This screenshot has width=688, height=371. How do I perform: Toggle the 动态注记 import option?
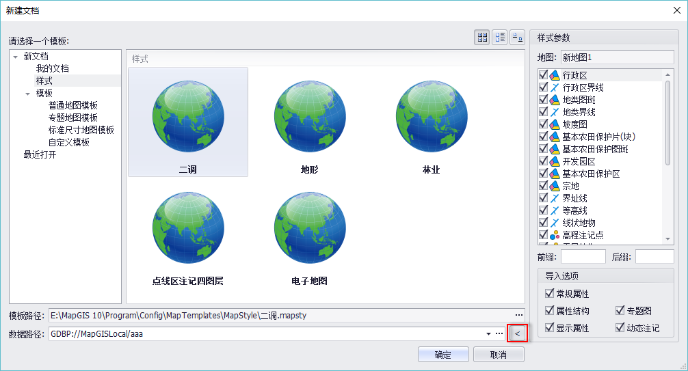click(620, 327)
